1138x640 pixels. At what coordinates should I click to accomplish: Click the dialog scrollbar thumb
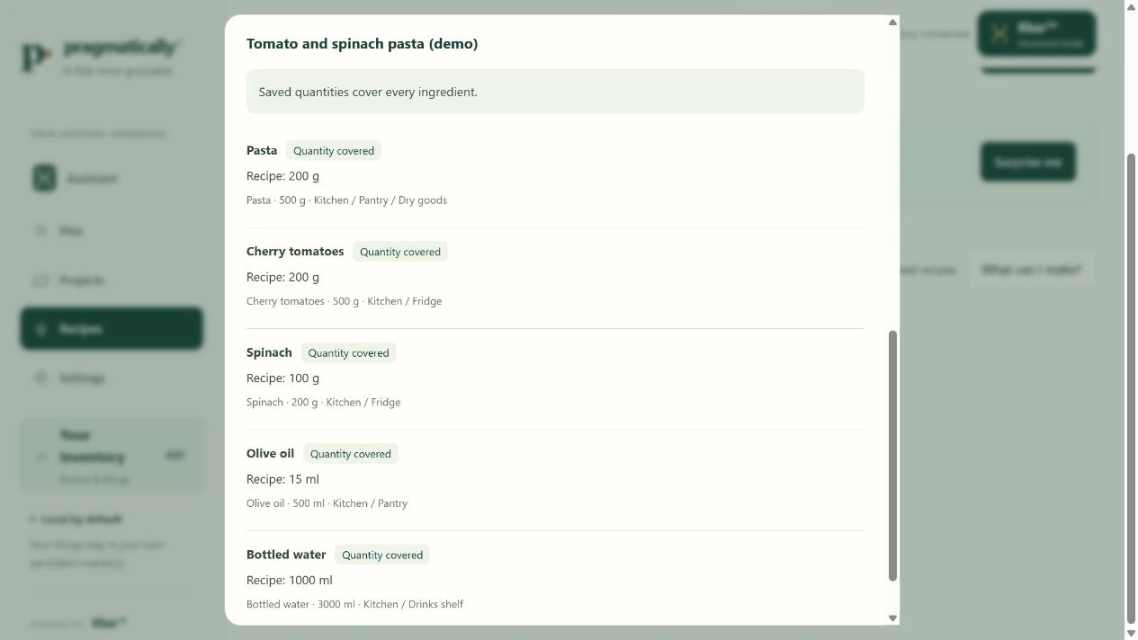click(892, 456)
